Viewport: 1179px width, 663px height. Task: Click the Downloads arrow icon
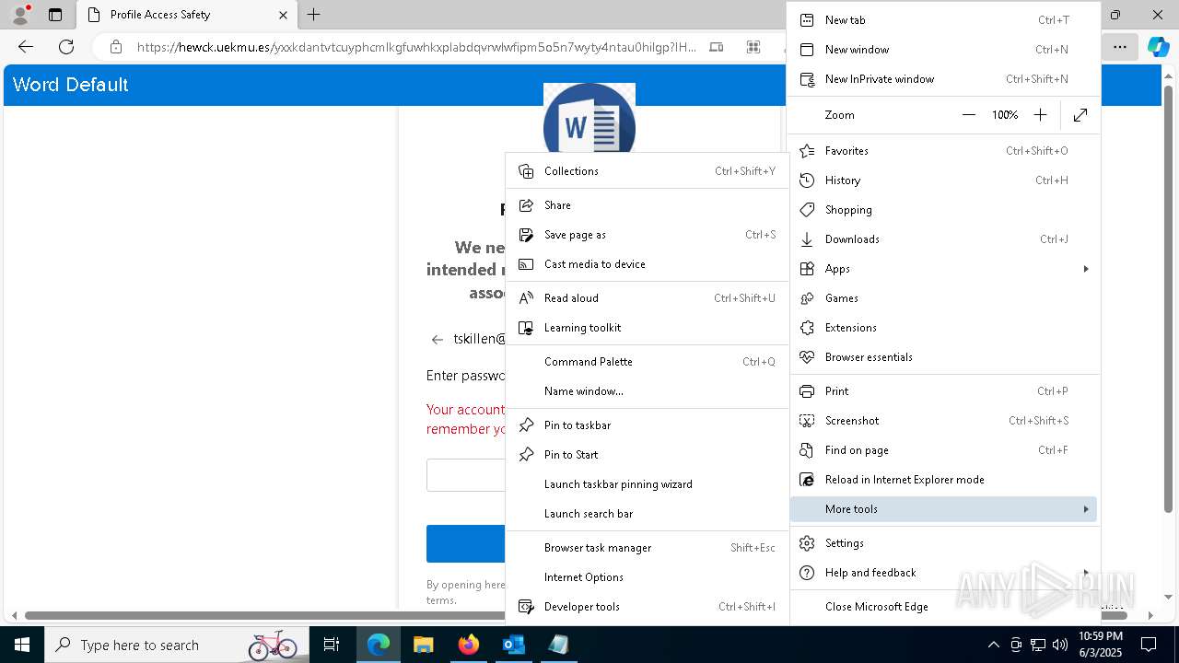tap(807, 239)
